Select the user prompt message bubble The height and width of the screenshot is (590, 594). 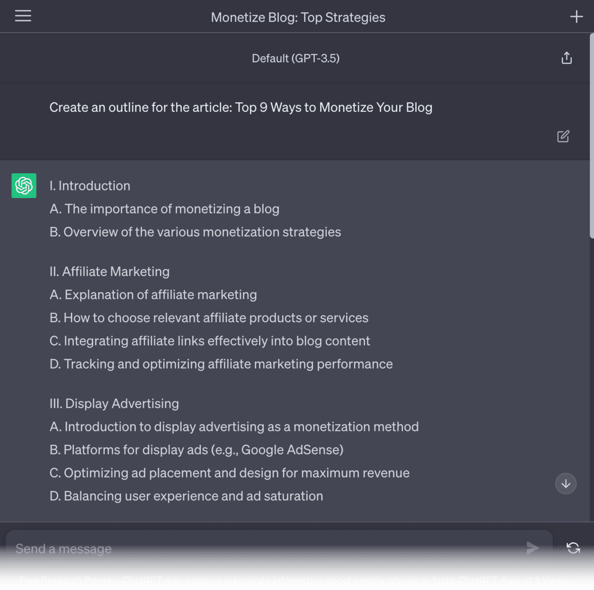241,107
